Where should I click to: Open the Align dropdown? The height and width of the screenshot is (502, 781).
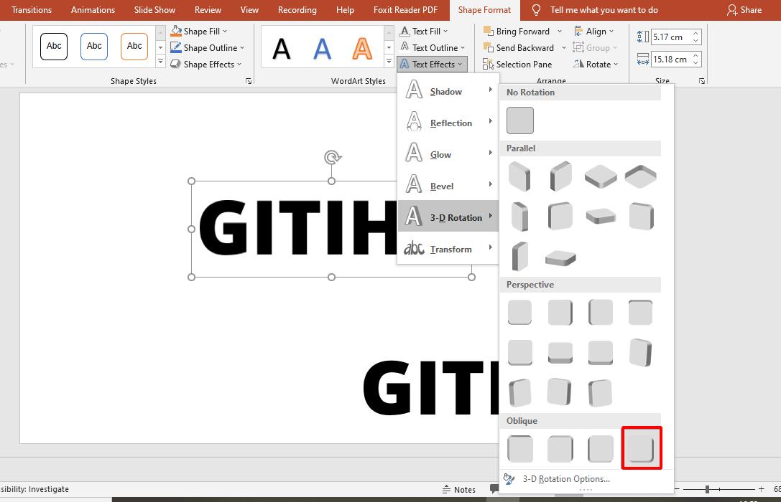[x=596, y=31]
